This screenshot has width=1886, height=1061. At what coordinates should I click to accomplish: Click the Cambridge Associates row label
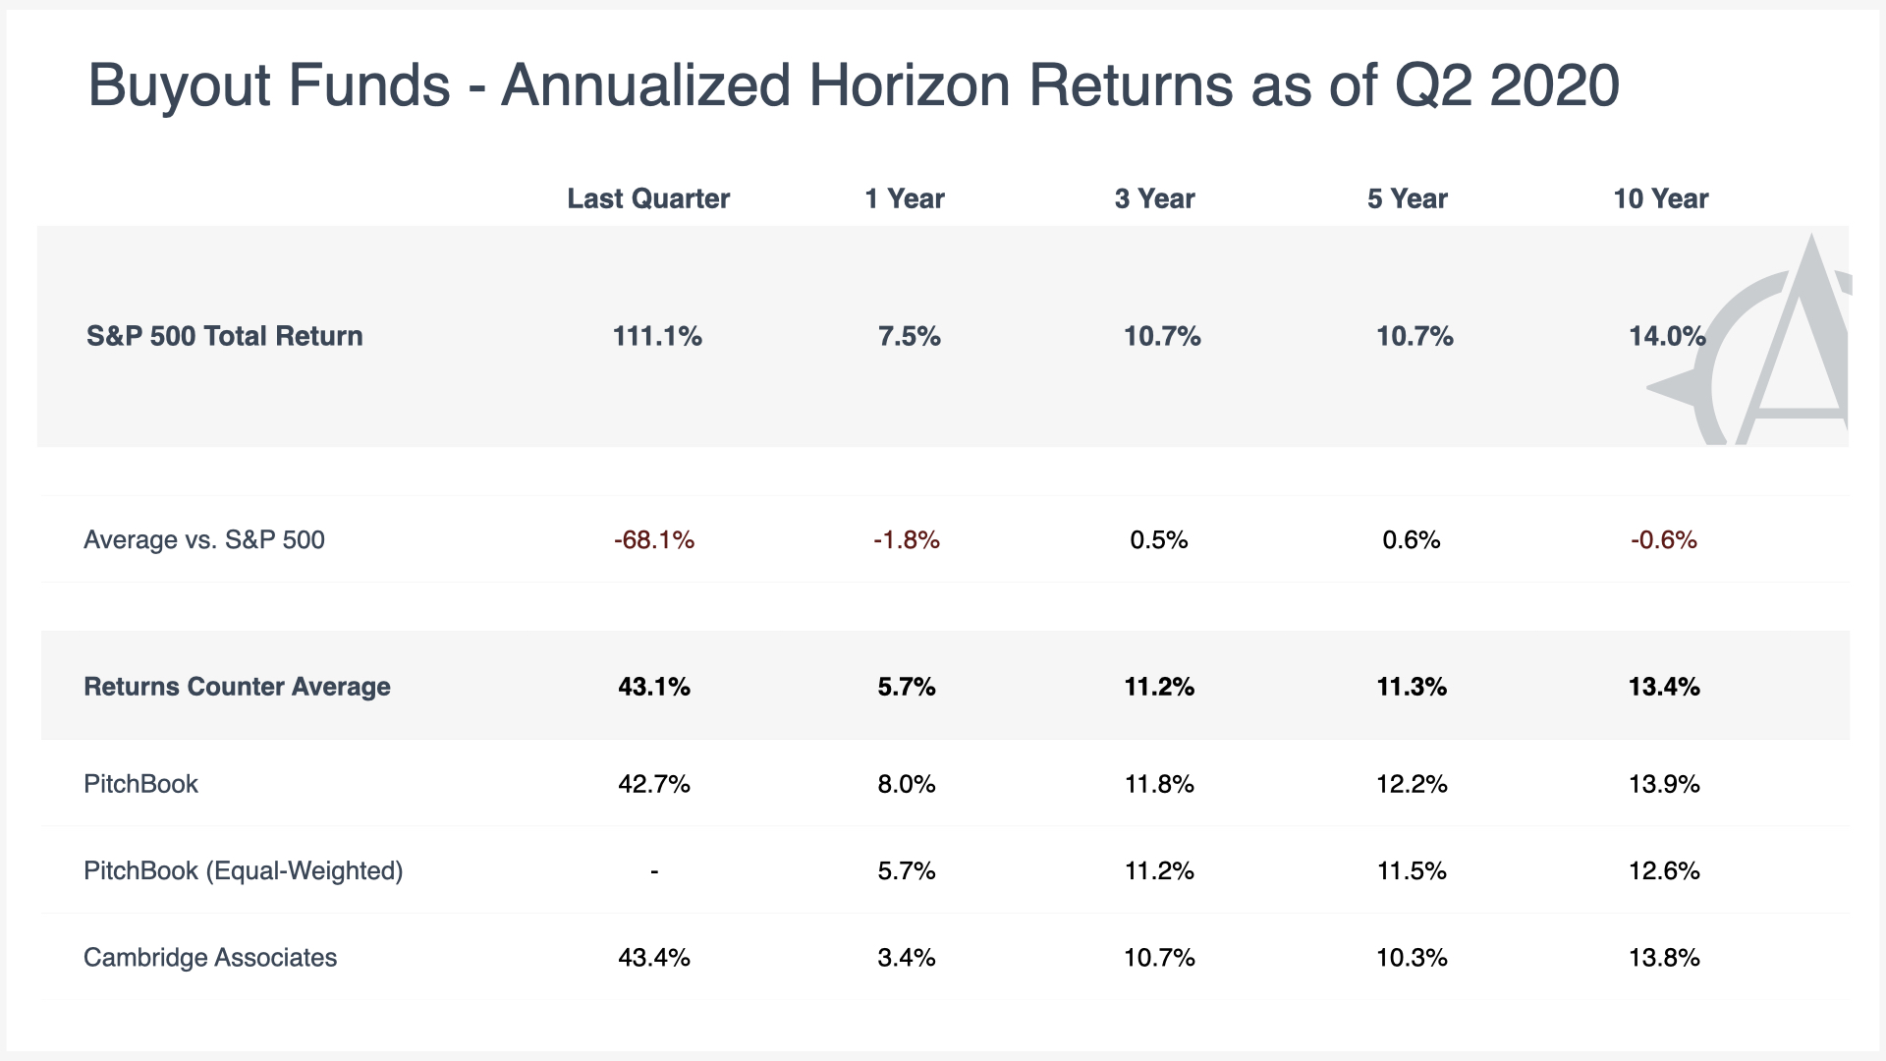coord(210,957)
